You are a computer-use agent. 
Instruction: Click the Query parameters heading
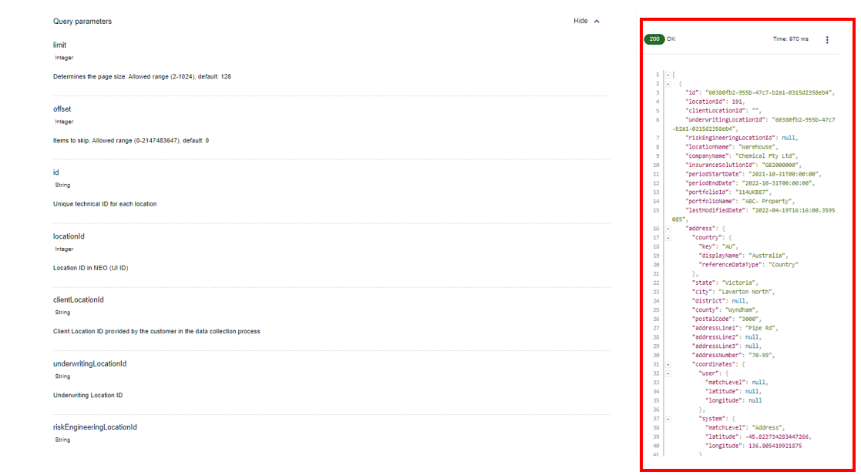click(82, 22)
